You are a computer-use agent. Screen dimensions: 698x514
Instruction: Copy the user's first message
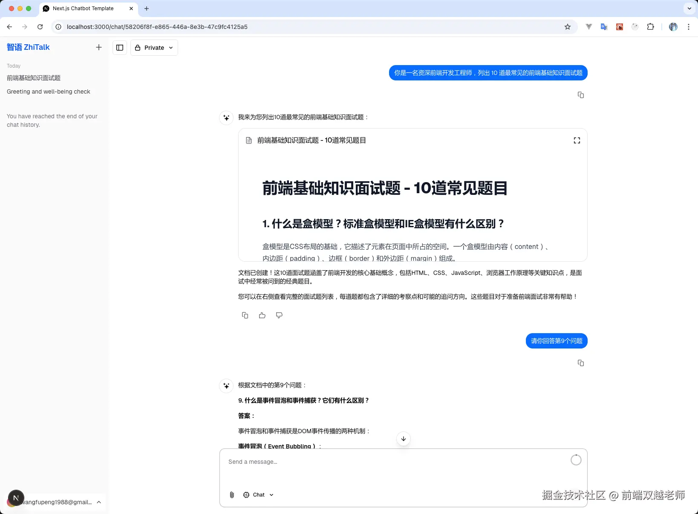580,95
